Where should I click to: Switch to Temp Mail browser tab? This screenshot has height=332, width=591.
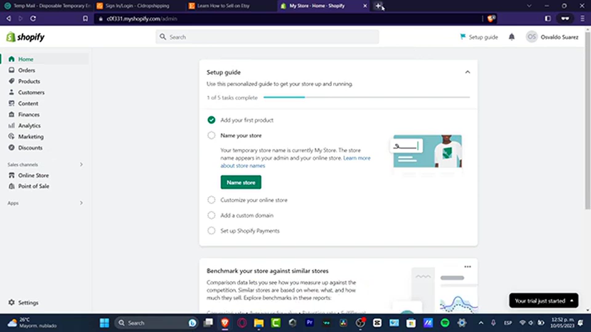[48, 6]
